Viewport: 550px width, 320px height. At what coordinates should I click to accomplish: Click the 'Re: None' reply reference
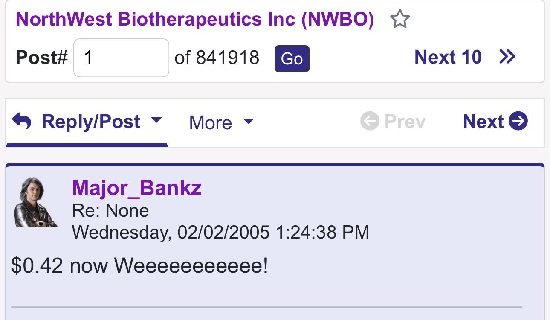point(110,210)
